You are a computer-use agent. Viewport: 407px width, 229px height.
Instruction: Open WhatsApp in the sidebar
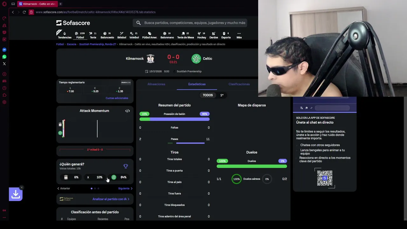4,57
